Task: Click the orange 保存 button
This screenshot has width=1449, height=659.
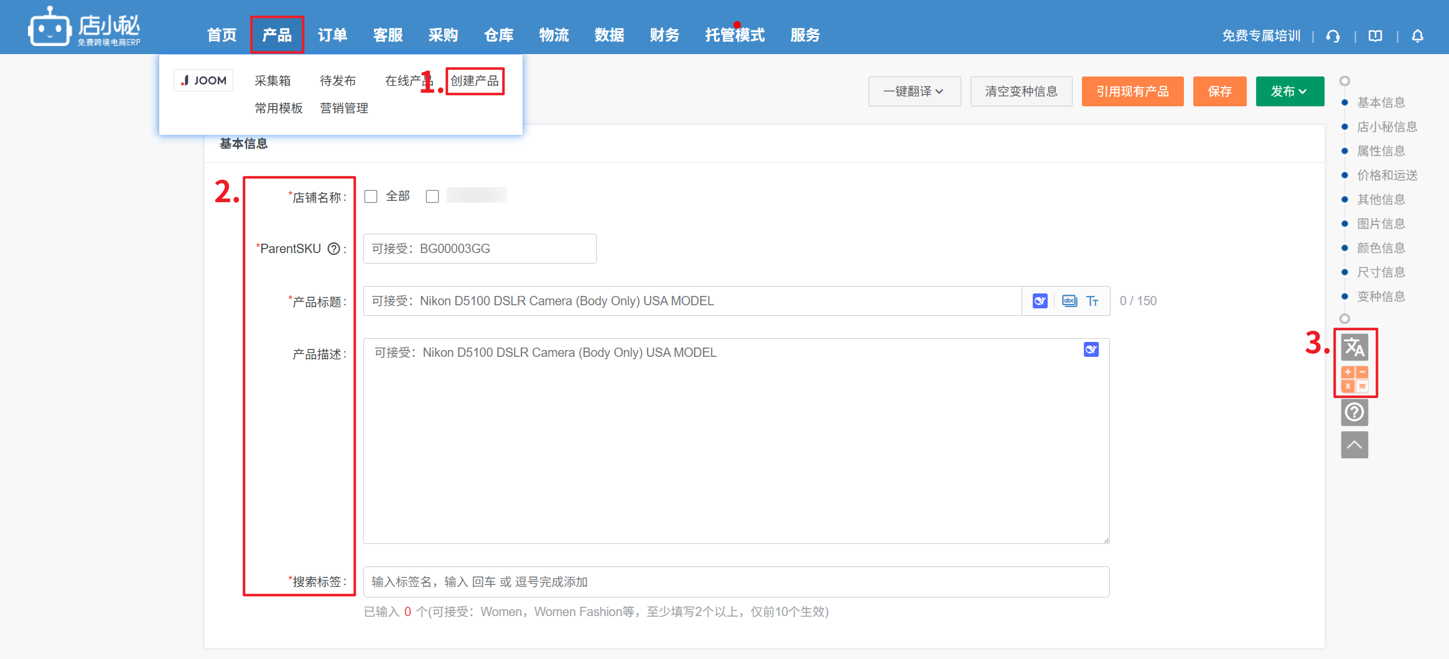Action: [1219, 91]
